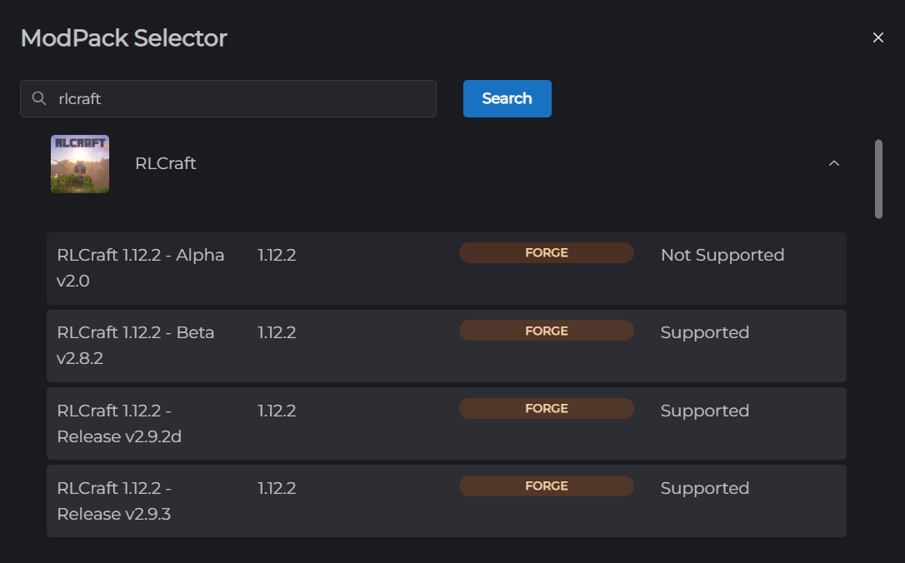Screen dimensions: 905x563
Task: Click Supported status on Release v2.9.2d row
Action: coord(705,411)
